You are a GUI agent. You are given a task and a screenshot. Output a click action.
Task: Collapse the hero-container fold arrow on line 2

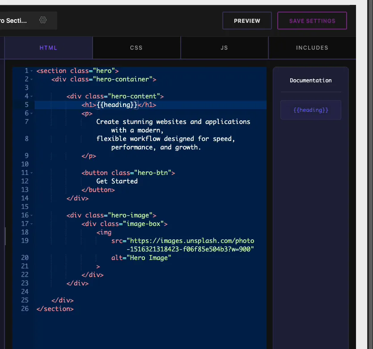32,80
